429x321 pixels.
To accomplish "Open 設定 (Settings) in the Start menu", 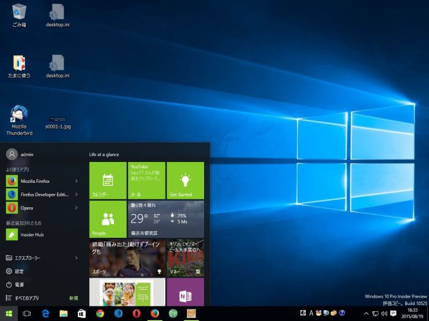I will (x=18, y=271).
